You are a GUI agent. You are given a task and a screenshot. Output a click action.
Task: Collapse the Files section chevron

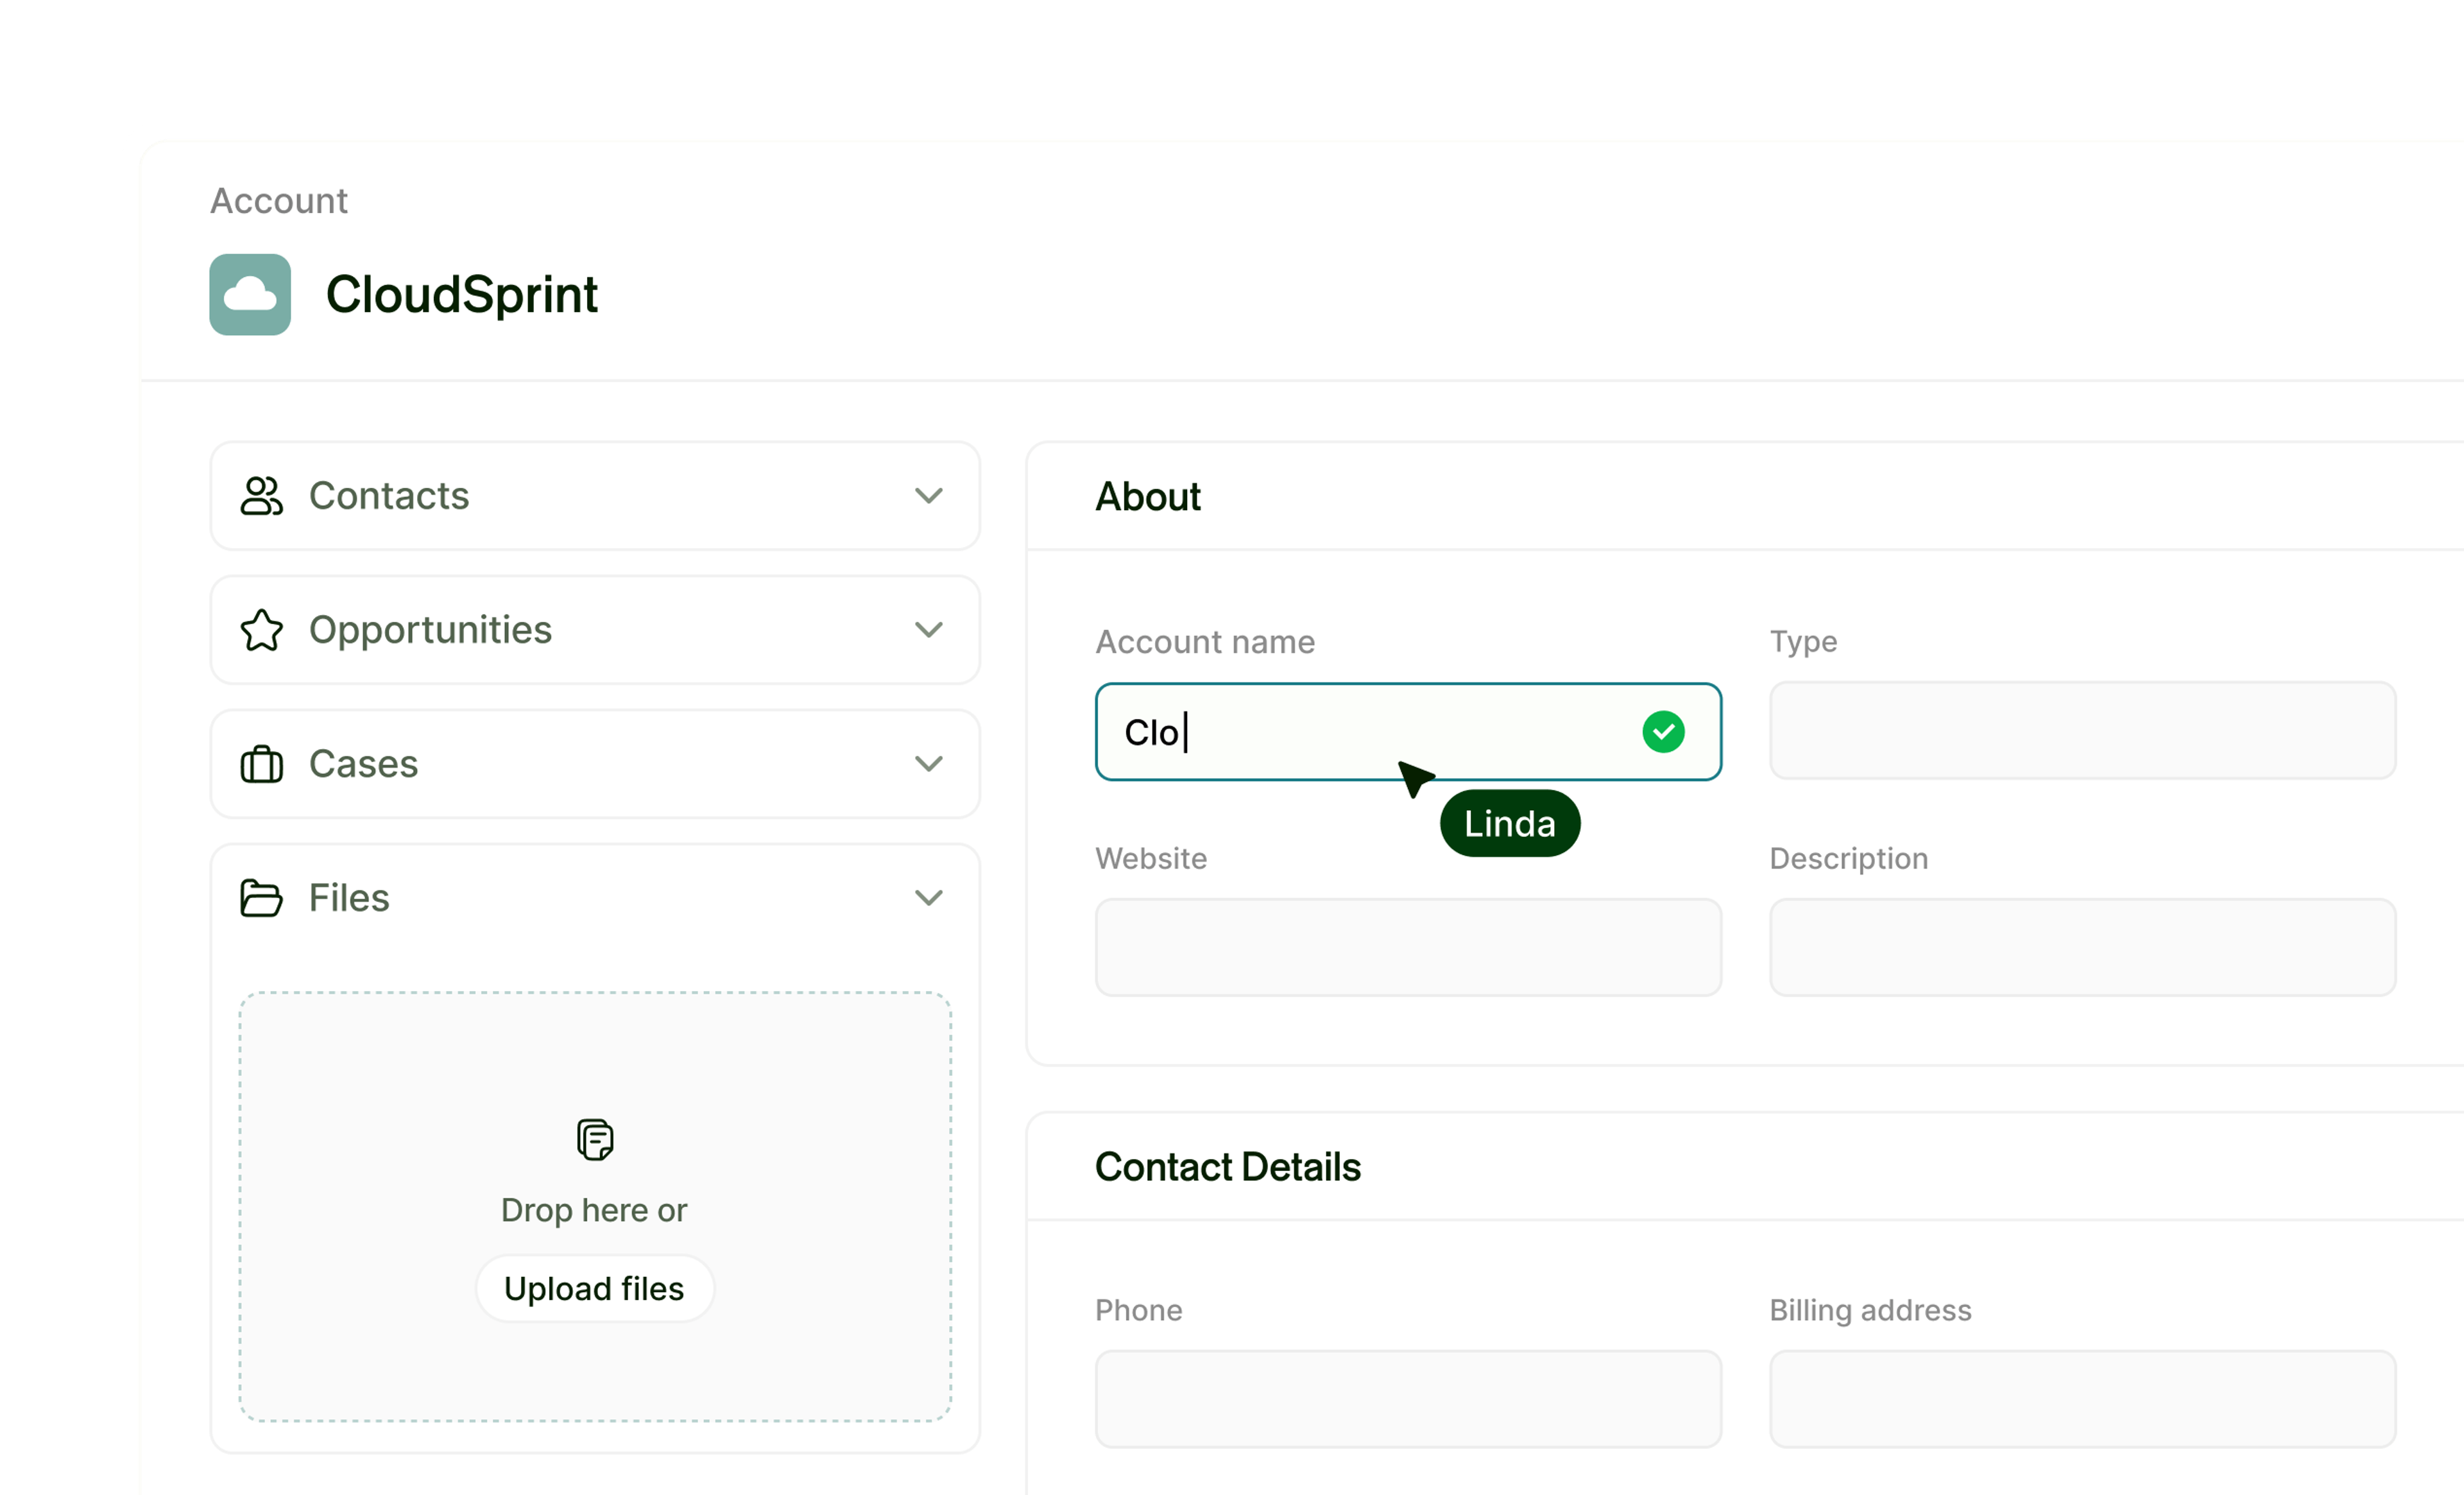(928, 897)
